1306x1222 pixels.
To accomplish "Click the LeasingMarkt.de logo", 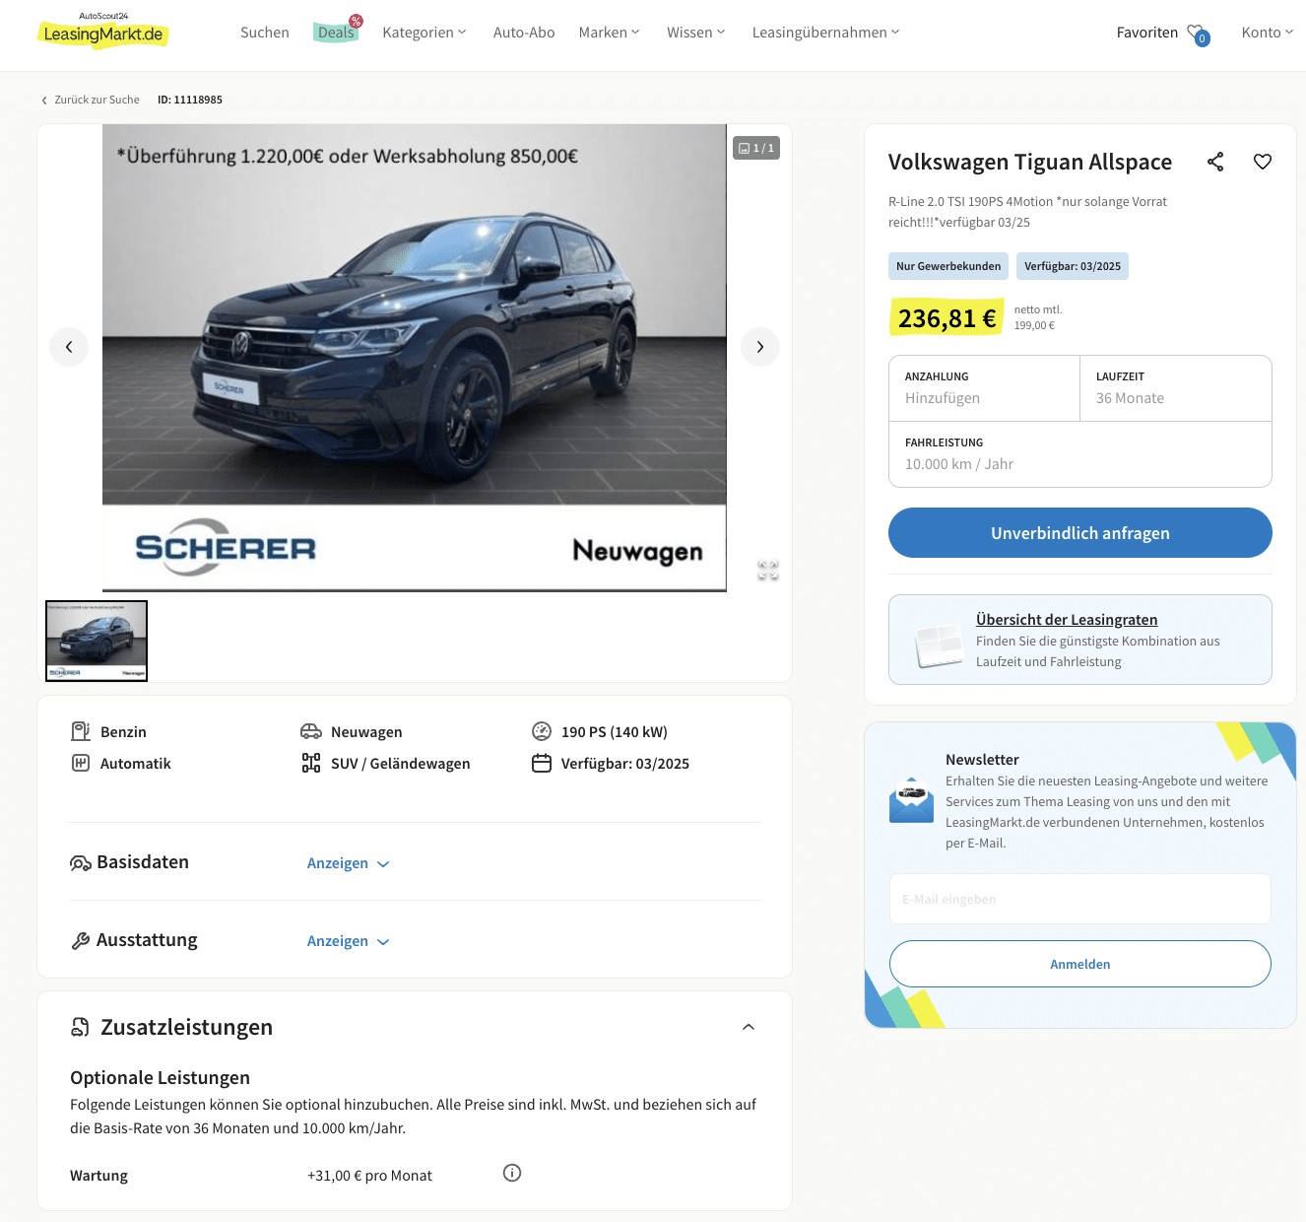I will pos(103,31).
